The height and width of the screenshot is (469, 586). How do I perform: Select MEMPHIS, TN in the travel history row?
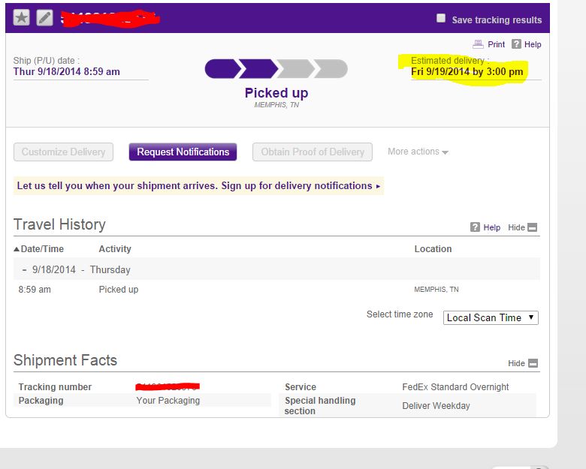click(436, 290)
